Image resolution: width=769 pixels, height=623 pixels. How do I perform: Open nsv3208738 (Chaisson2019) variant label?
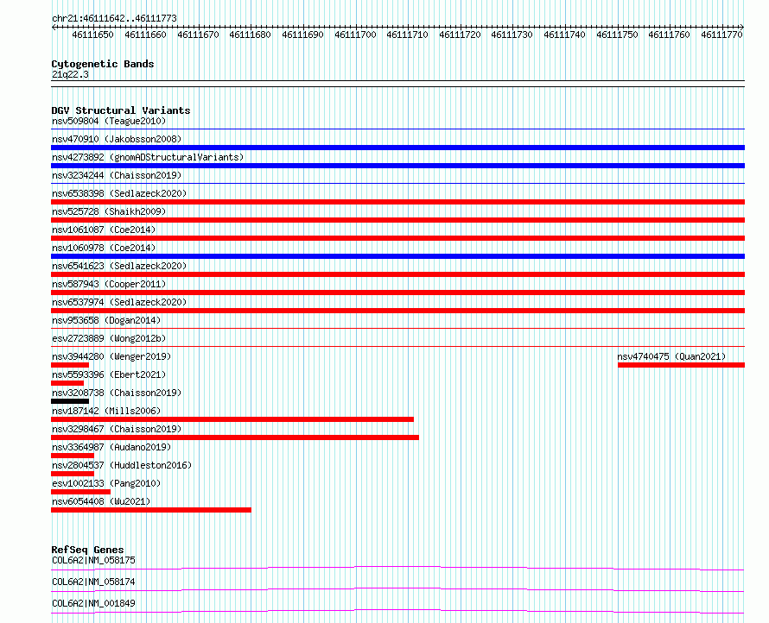point(117,393)
